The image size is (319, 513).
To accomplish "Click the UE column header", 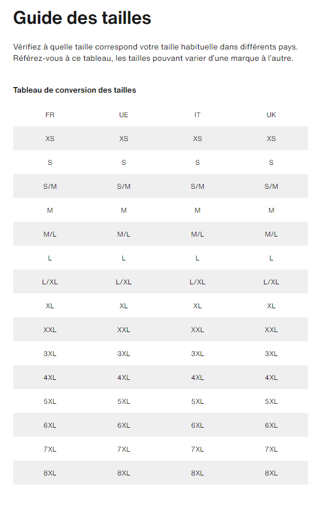I will pyautogui.click(x=124, y=115).
